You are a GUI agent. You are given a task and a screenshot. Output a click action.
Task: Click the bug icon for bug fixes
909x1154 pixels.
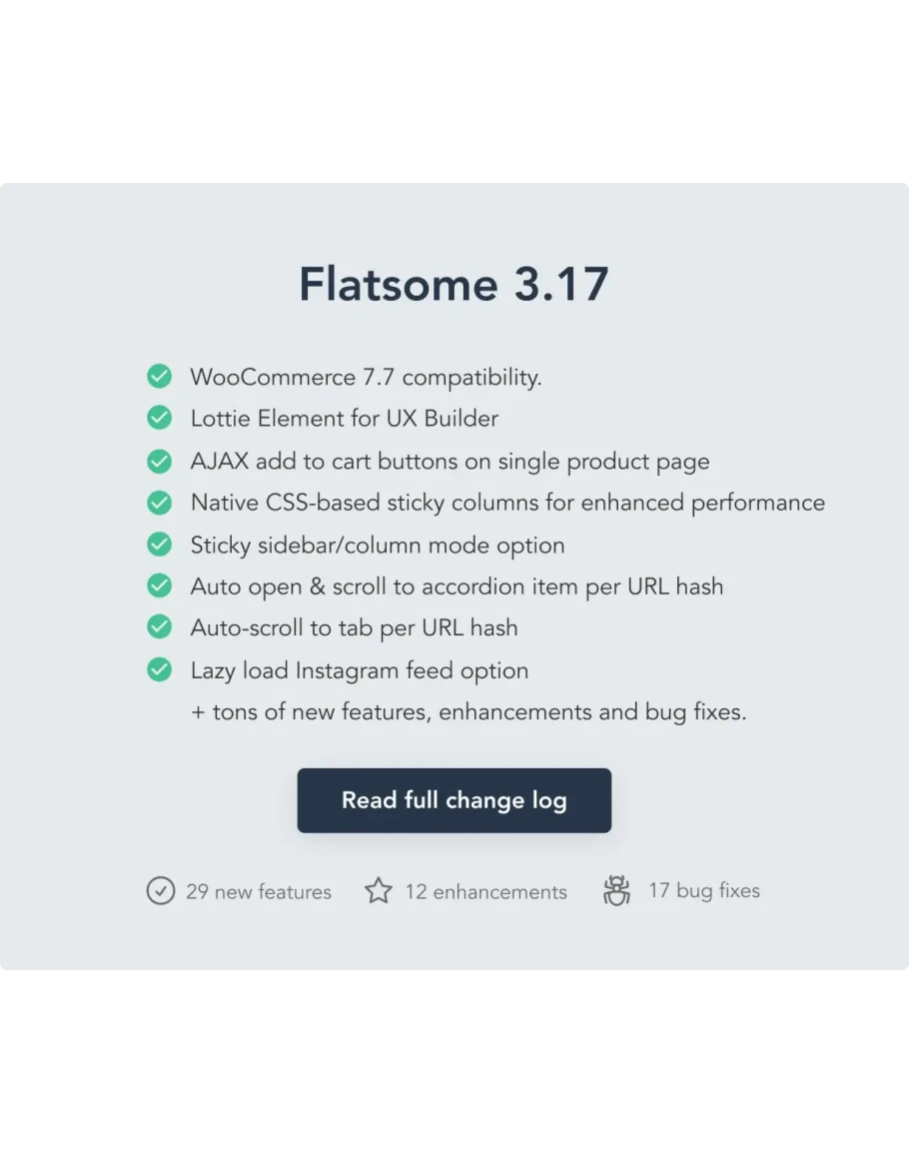(x=616, y=890)
